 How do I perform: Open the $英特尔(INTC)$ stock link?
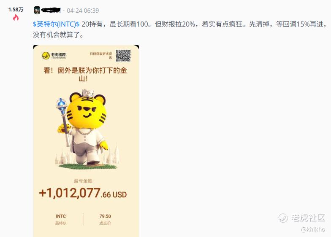56,24
